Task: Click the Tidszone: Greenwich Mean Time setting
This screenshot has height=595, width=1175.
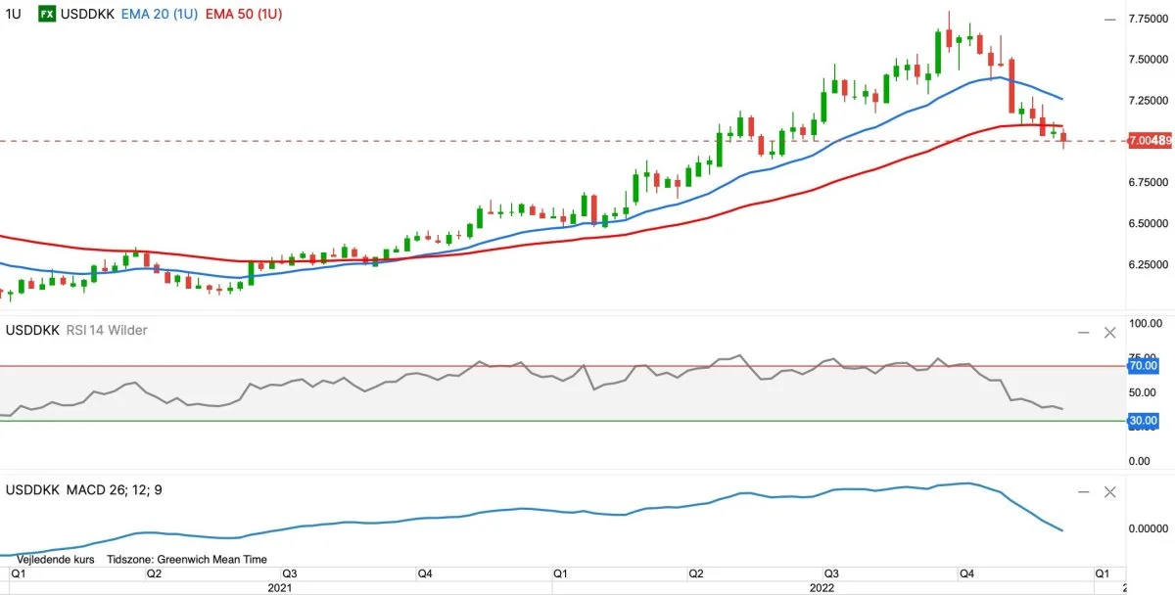Action: pyautogui.click(x=186, y=561)
